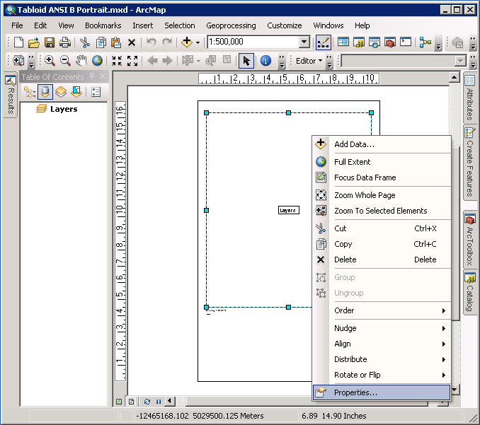The height and width of the screenshot is (425, 480).
Task: Open an existing map document
Action: (x=34, y=42)
